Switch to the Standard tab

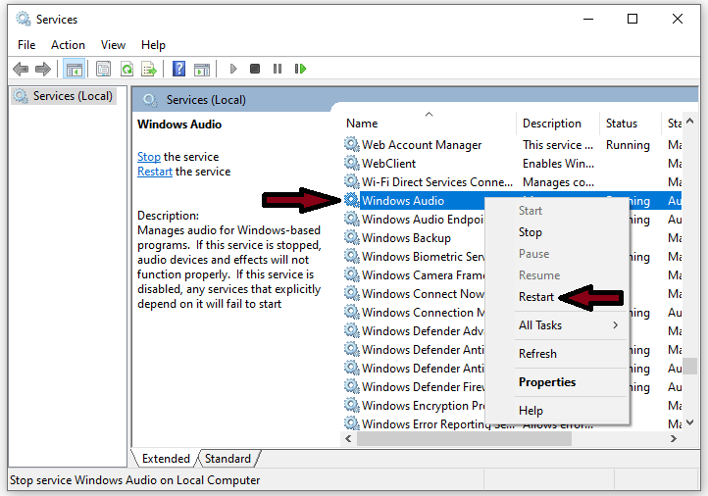228,459
